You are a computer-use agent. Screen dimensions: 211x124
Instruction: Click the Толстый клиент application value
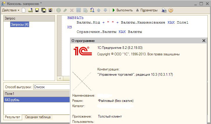[x=110, y=116]
